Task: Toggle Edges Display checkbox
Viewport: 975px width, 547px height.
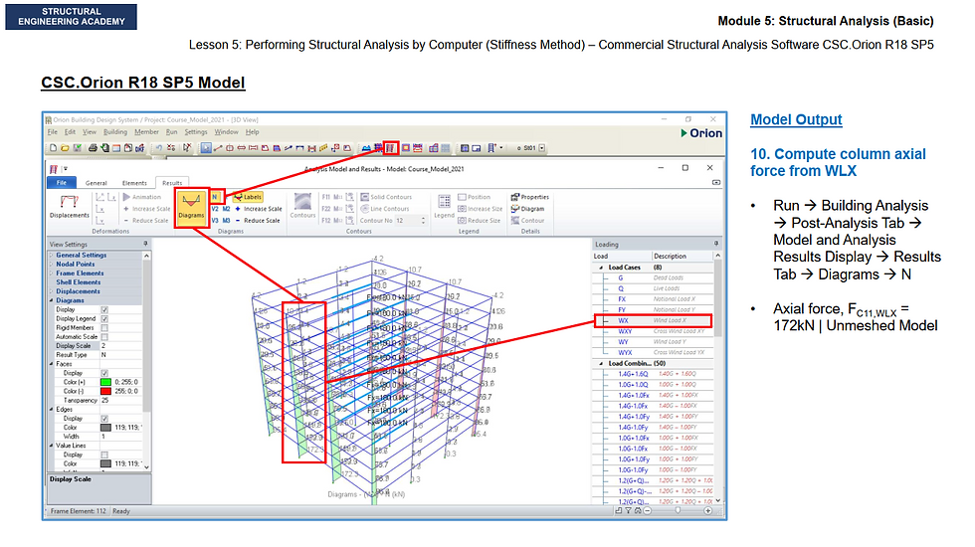Action: 104,419
